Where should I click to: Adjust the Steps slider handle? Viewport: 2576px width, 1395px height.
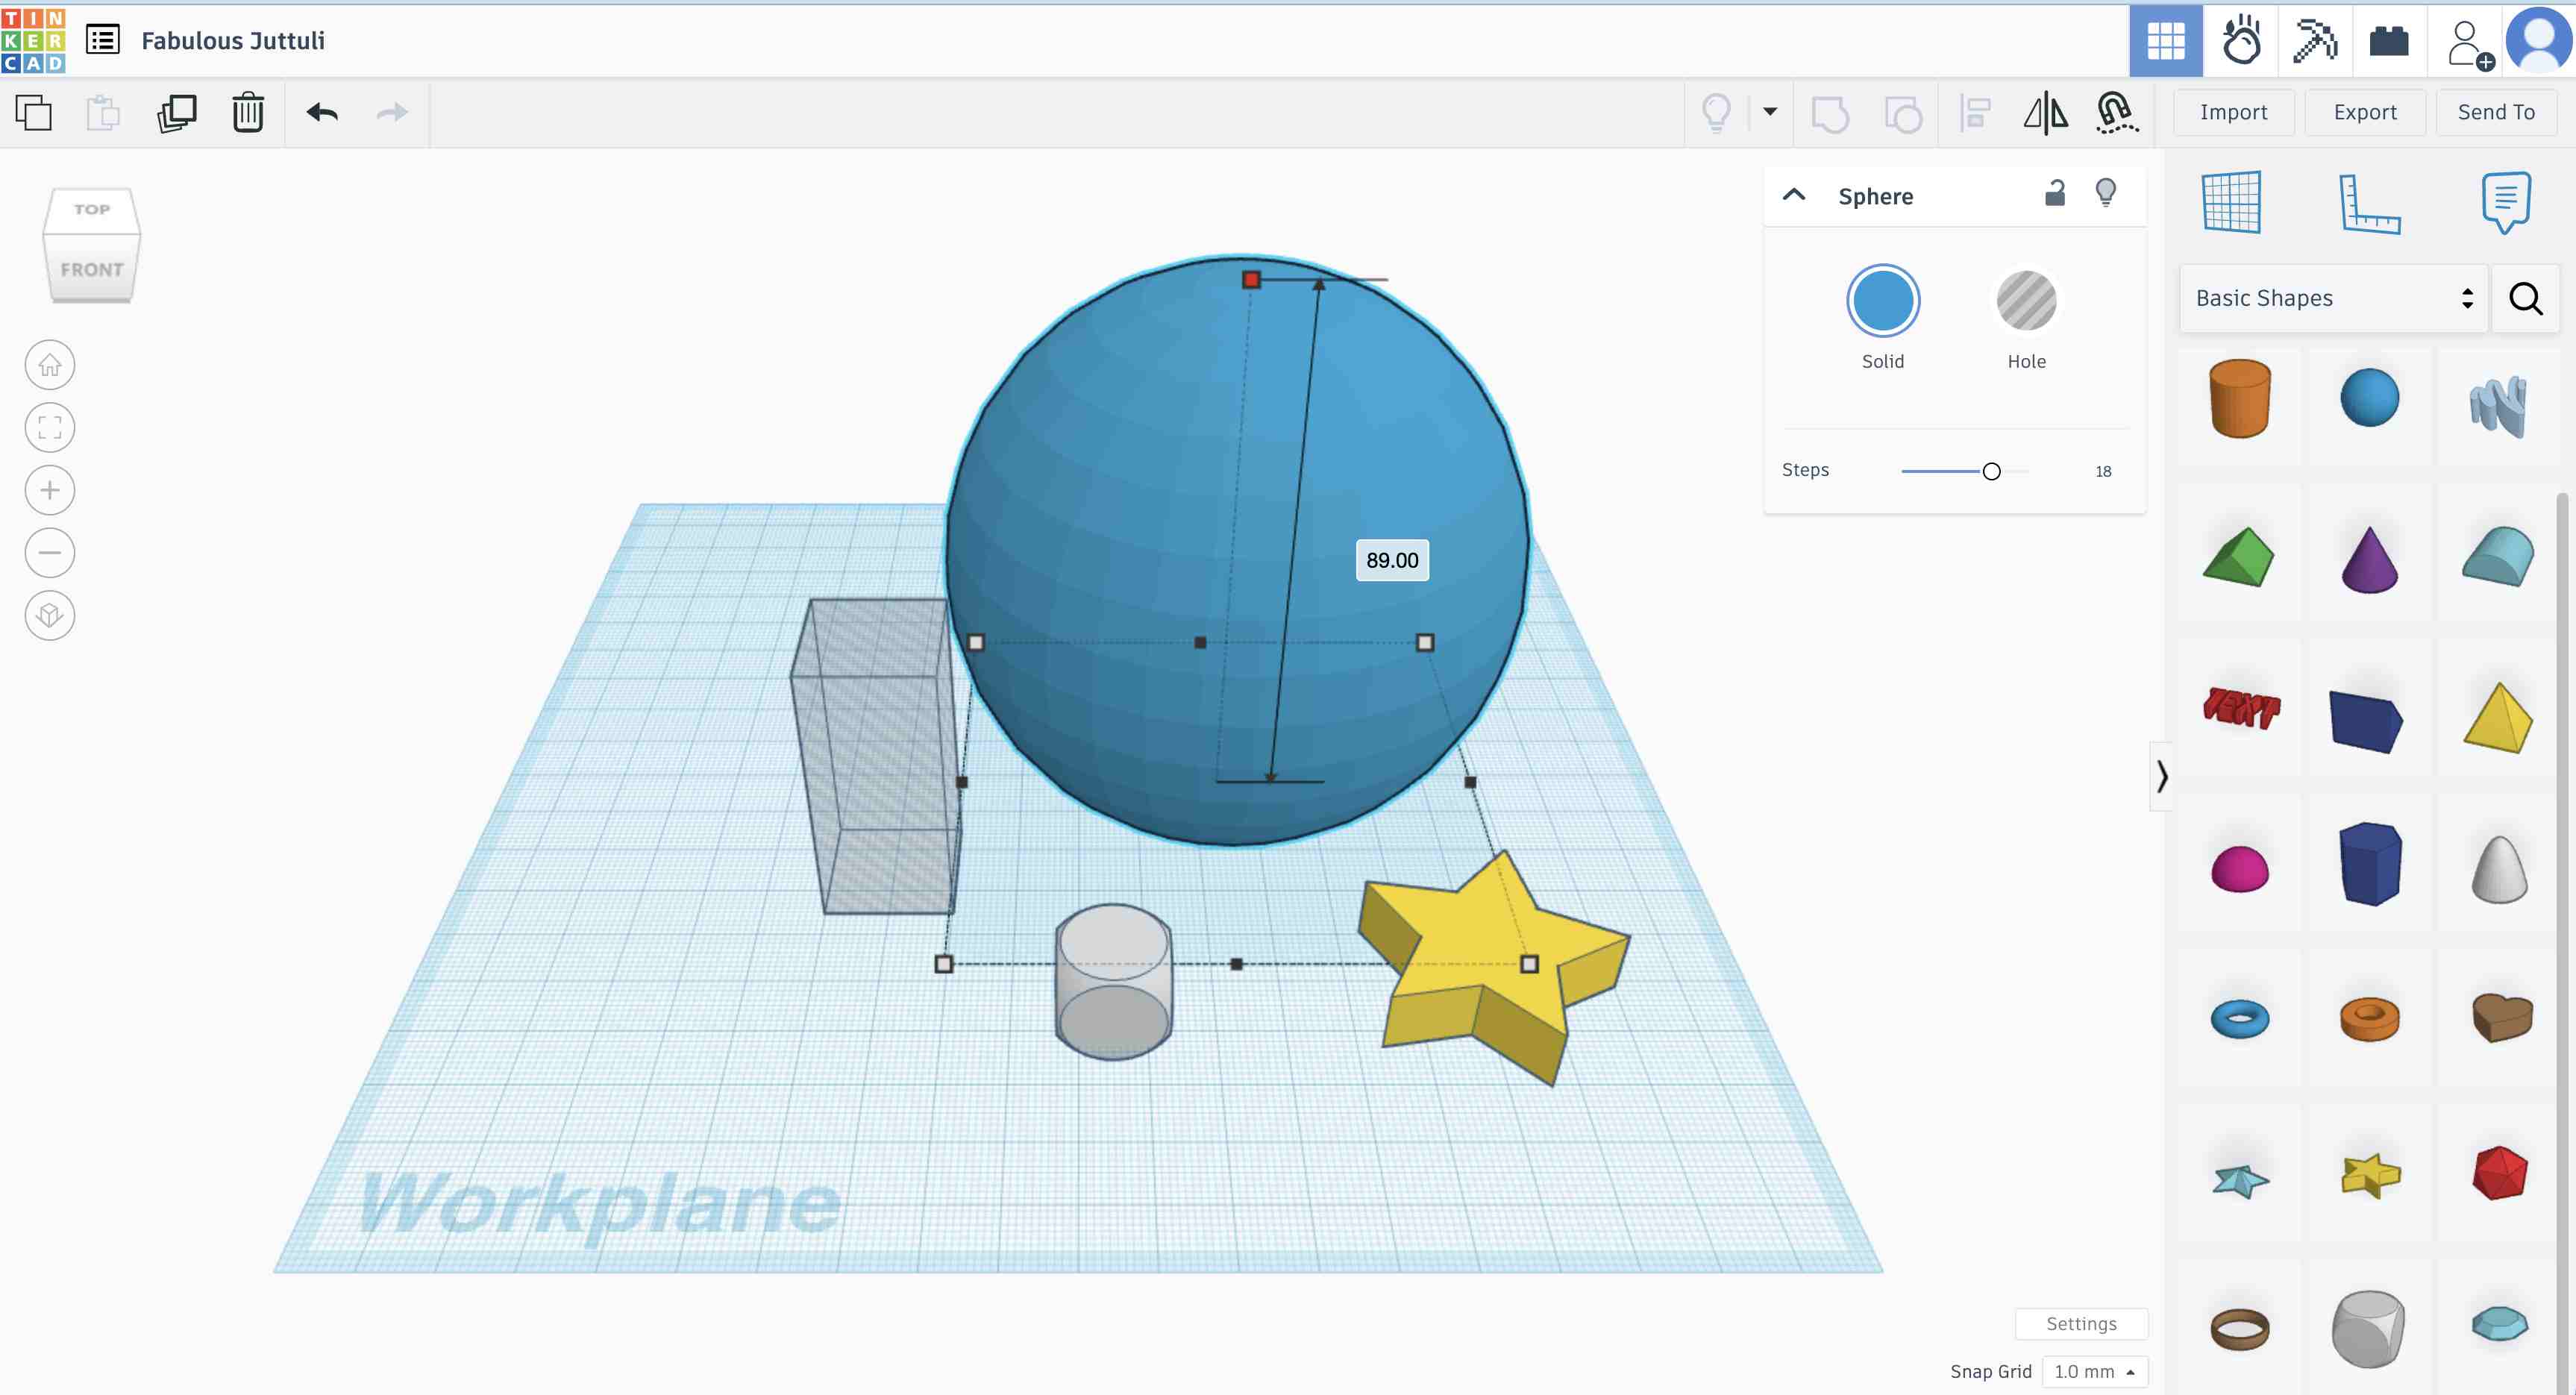click(1991, 471)
